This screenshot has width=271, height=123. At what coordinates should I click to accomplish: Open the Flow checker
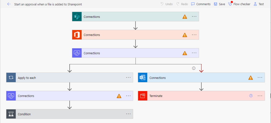(x=239, y=4)
